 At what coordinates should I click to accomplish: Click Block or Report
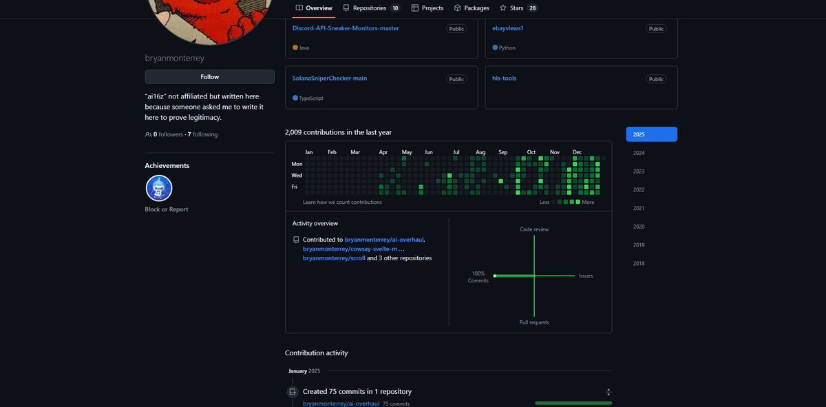166,209
